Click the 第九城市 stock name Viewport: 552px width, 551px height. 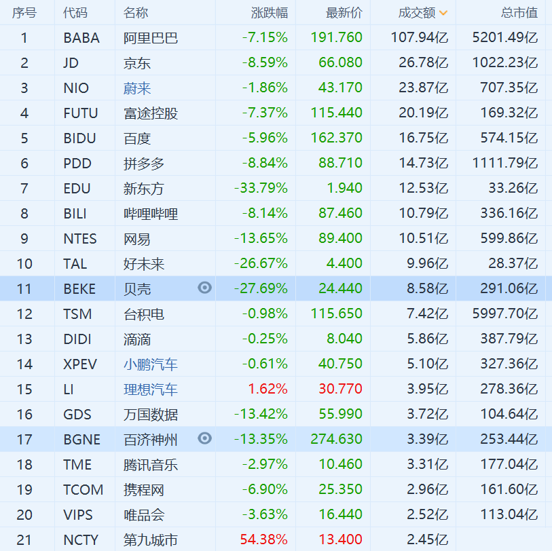click(x=151, y=539)
